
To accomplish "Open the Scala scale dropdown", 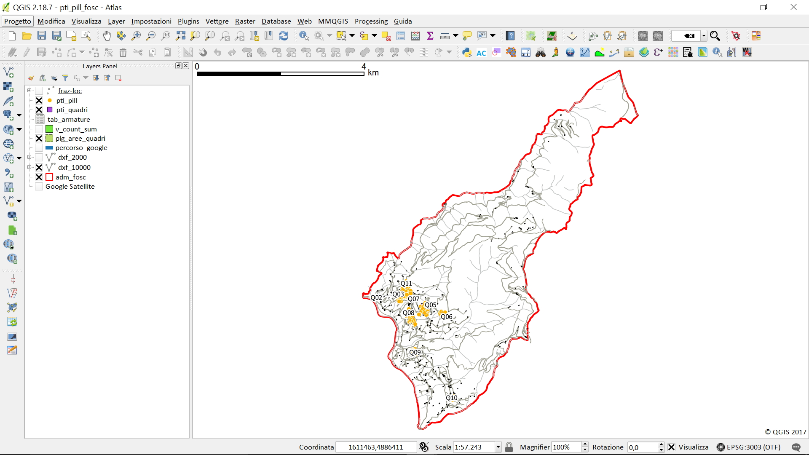I will [498, 447].
